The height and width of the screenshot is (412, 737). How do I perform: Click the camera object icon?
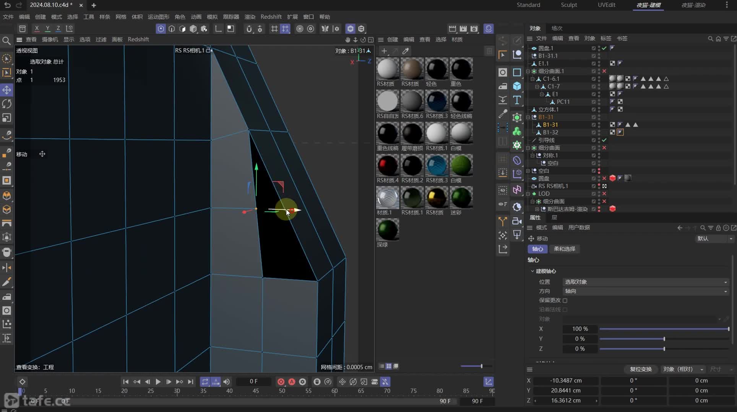point(517,221)
